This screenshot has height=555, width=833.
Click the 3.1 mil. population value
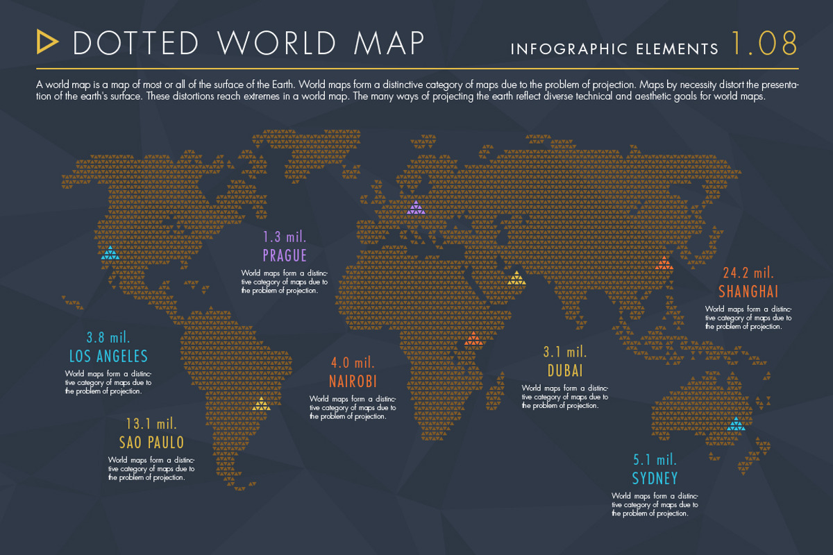564,352
